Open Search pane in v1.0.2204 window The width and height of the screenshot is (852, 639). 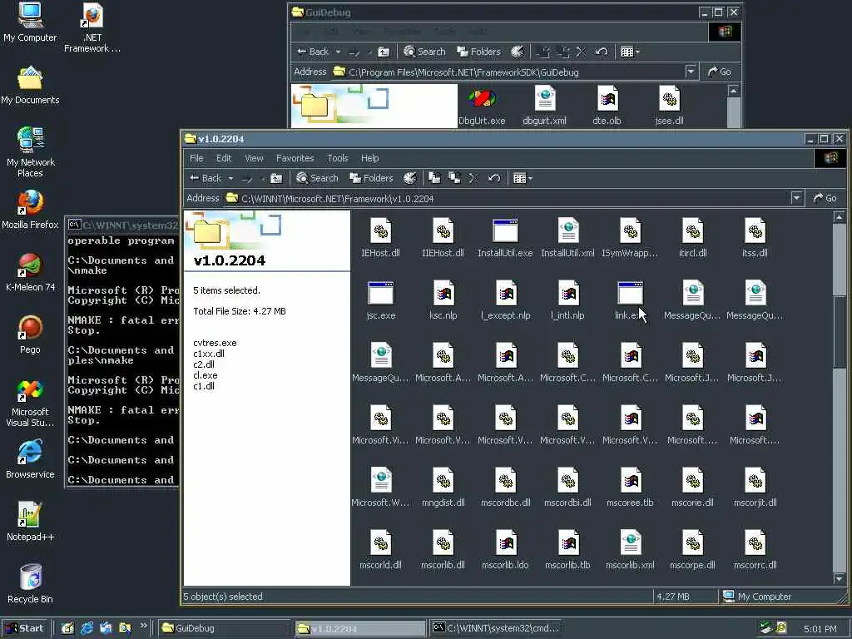[317, 178]
